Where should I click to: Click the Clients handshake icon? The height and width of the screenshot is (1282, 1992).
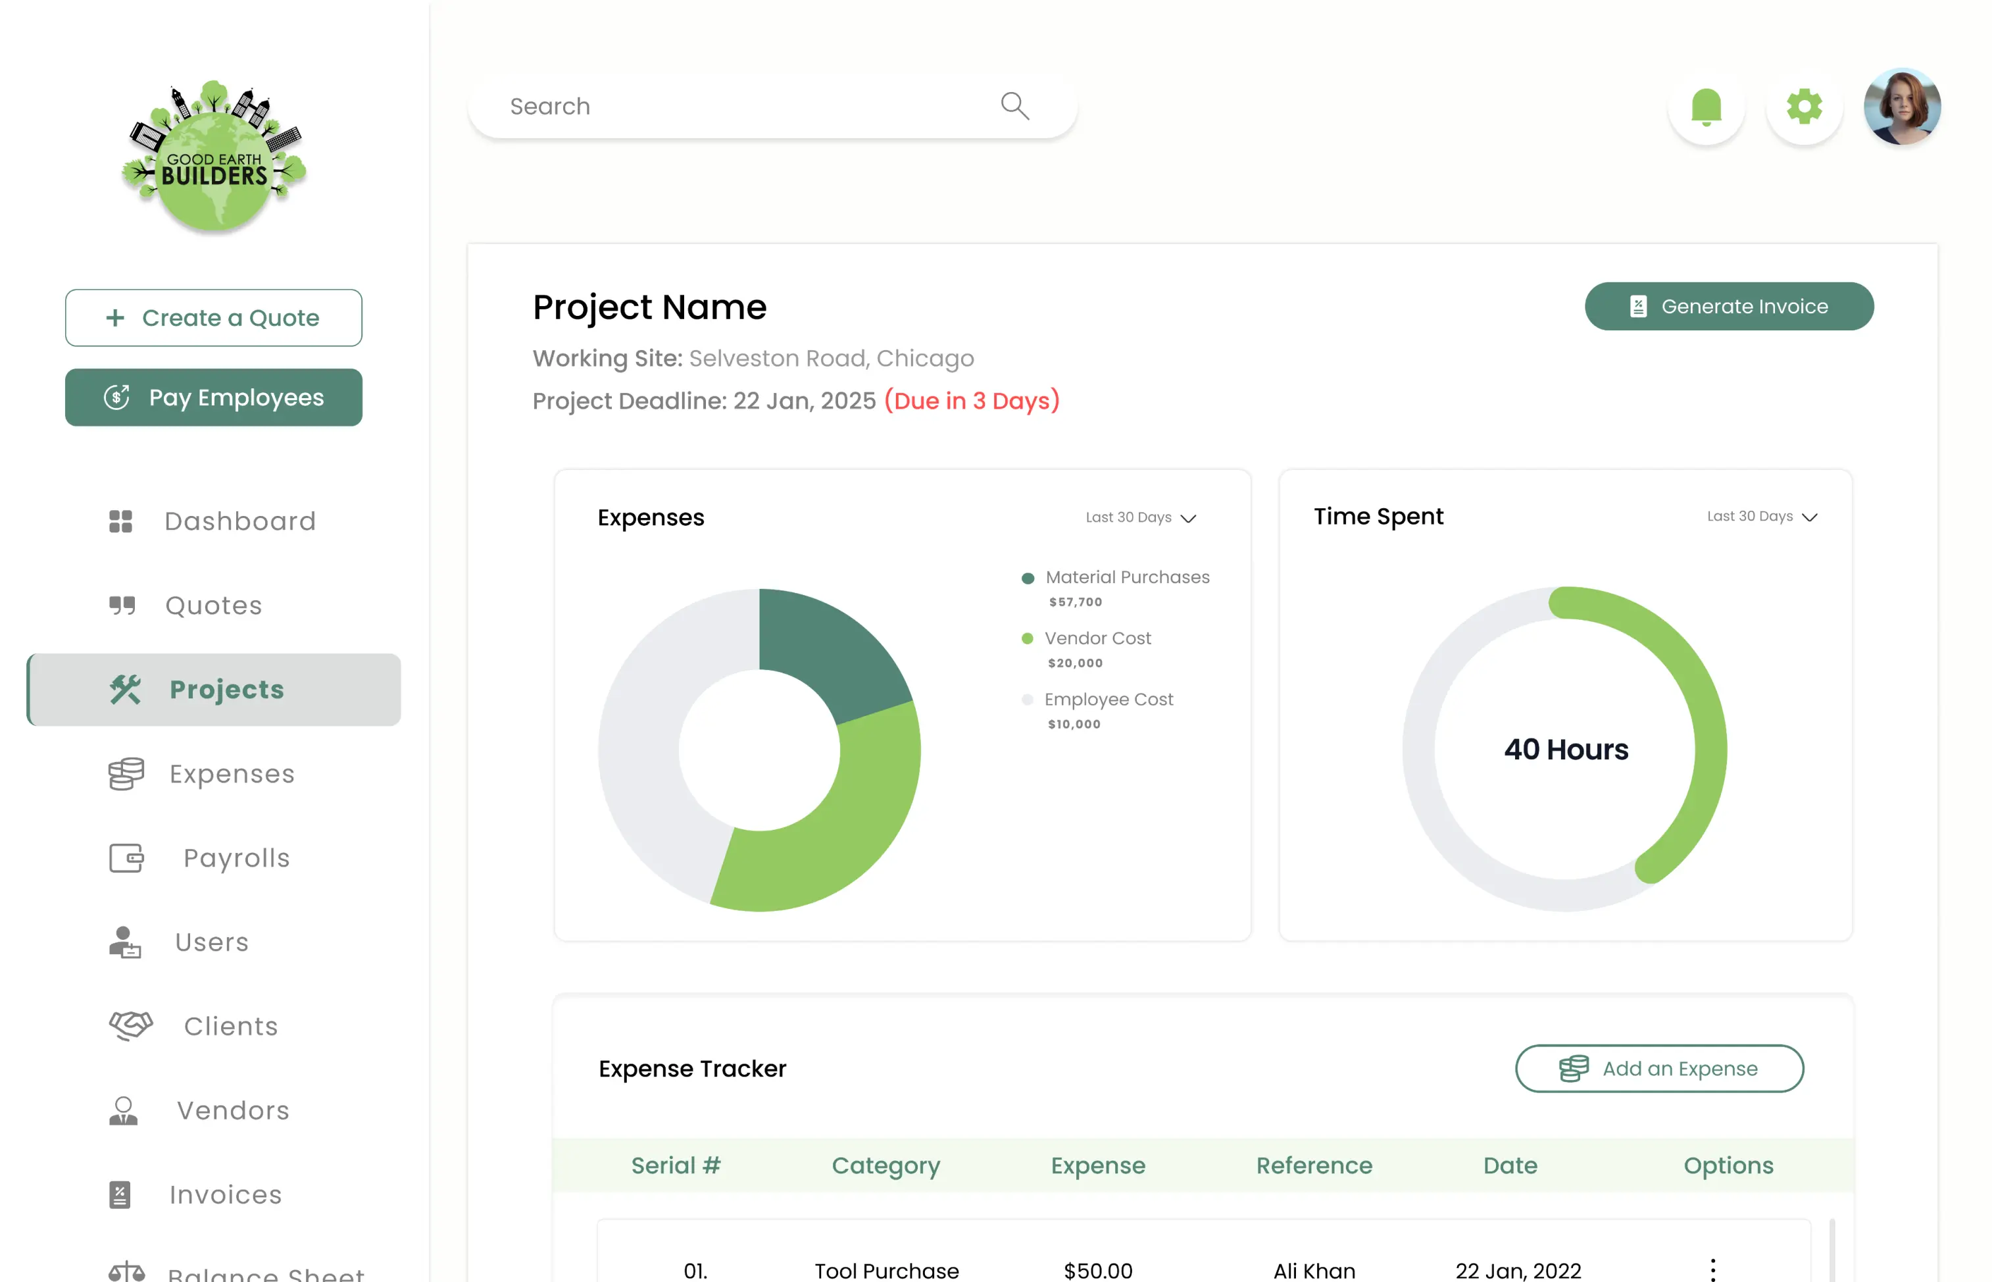pos(131,1025)
